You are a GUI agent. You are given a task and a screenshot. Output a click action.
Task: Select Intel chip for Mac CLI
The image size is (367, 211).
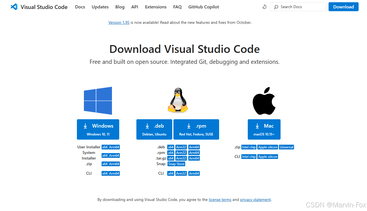point(249,157)
